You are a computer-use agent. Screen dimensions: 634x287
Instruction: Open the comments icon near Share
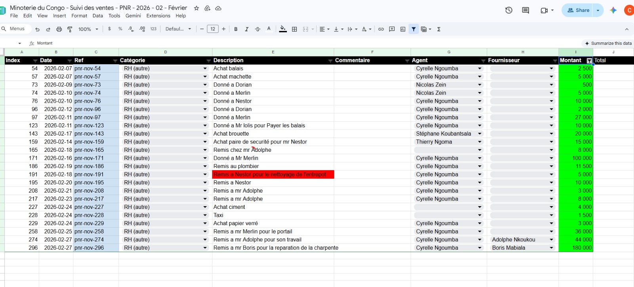pyautogui.click(x=525, y=10)
